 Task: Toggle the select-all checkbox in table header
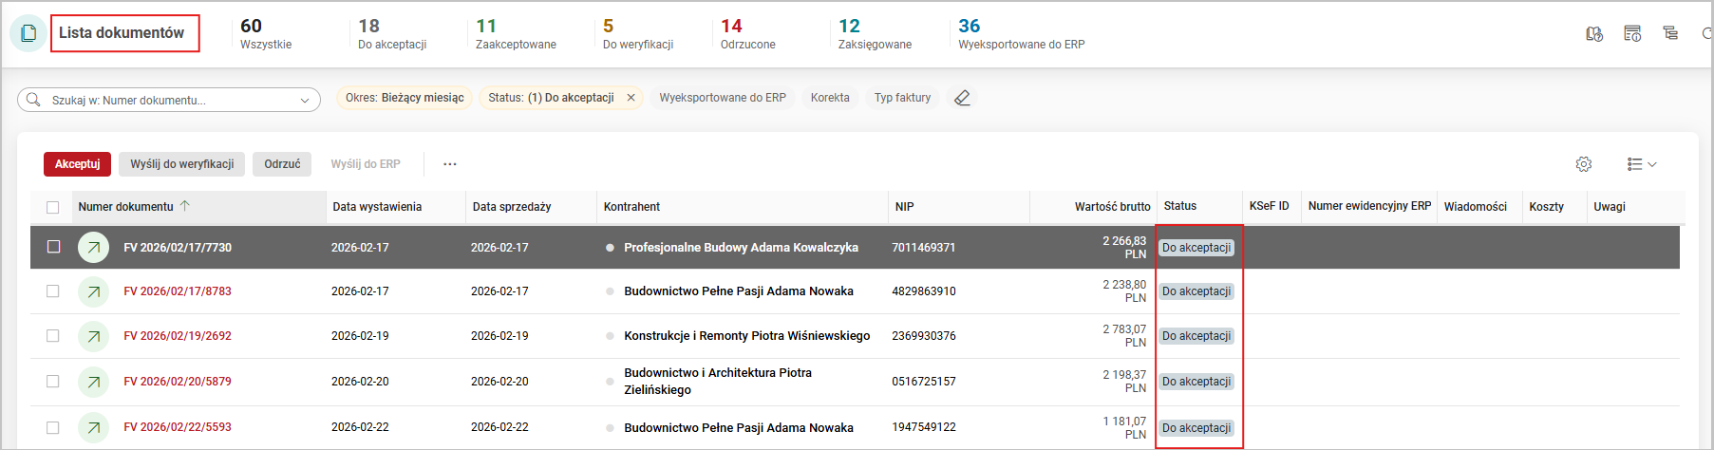[53, 207]
